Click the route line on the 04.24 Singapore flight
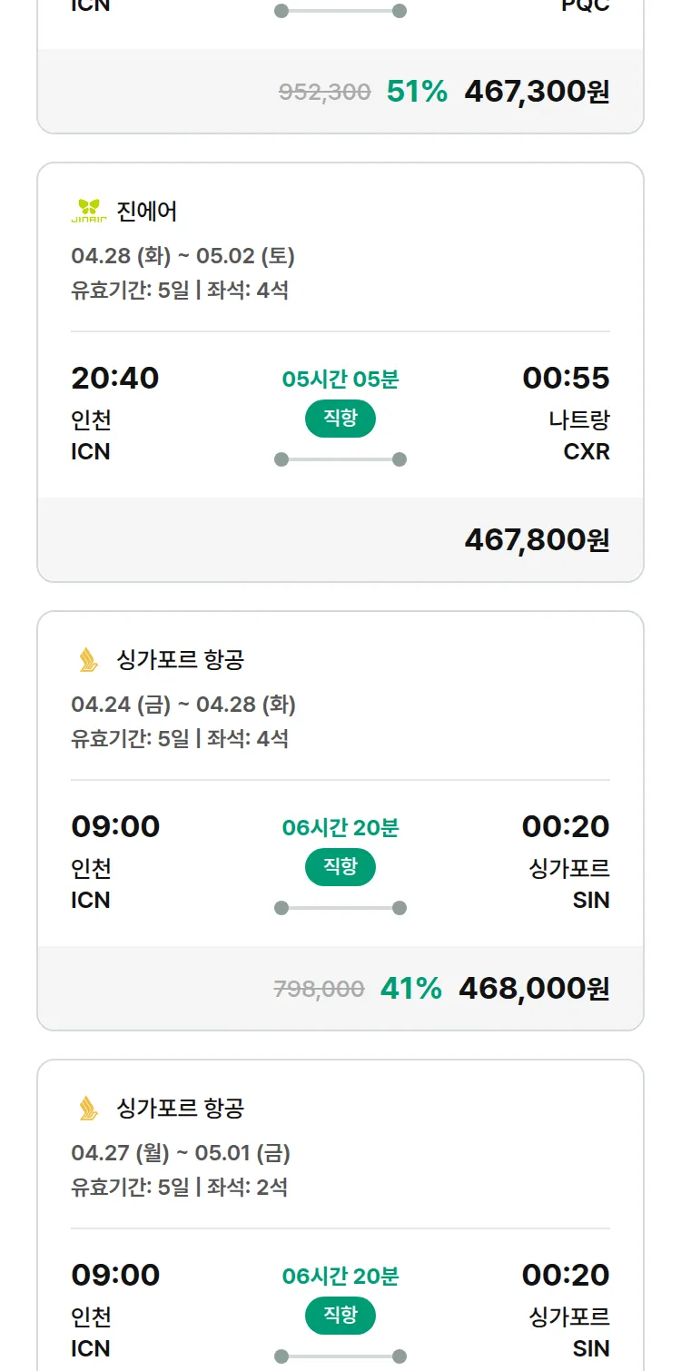The width and height of the screenshot is (681, 1371). (340, 908)
